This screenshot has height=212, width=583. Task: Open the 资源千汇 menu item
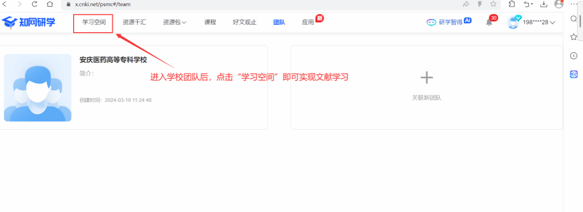coord(134,22)
